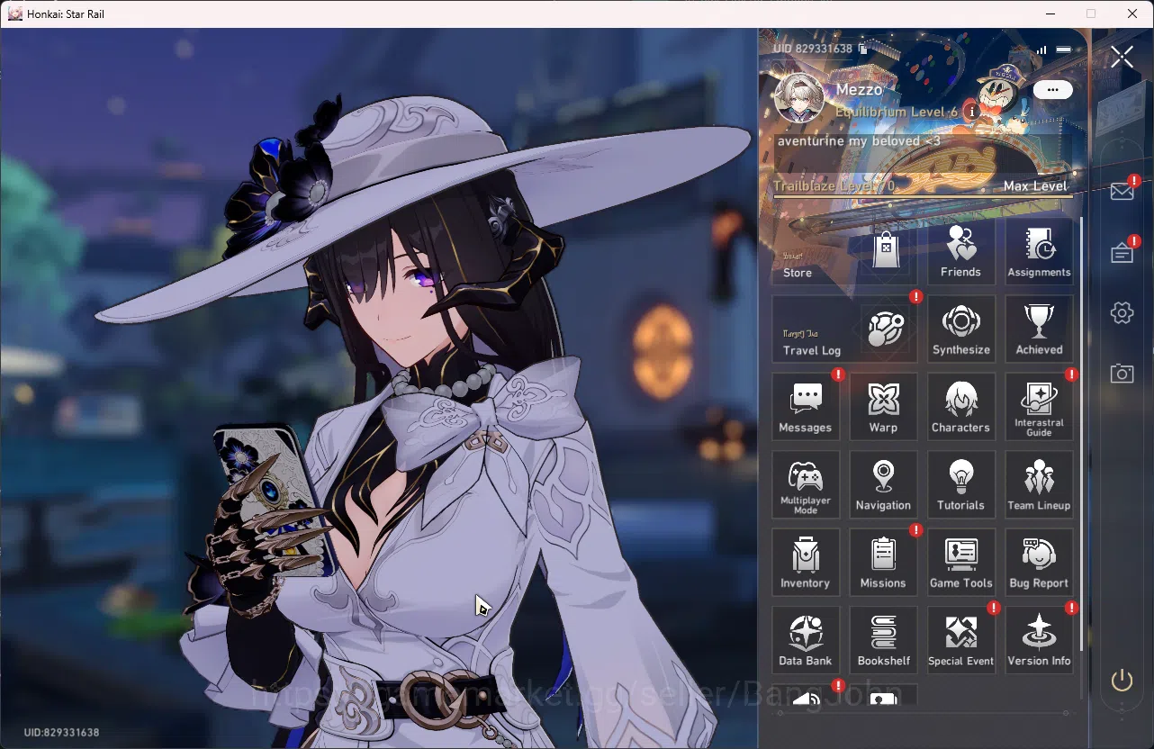Click the bottom-left UID:829331638 text

click(61, 733)
